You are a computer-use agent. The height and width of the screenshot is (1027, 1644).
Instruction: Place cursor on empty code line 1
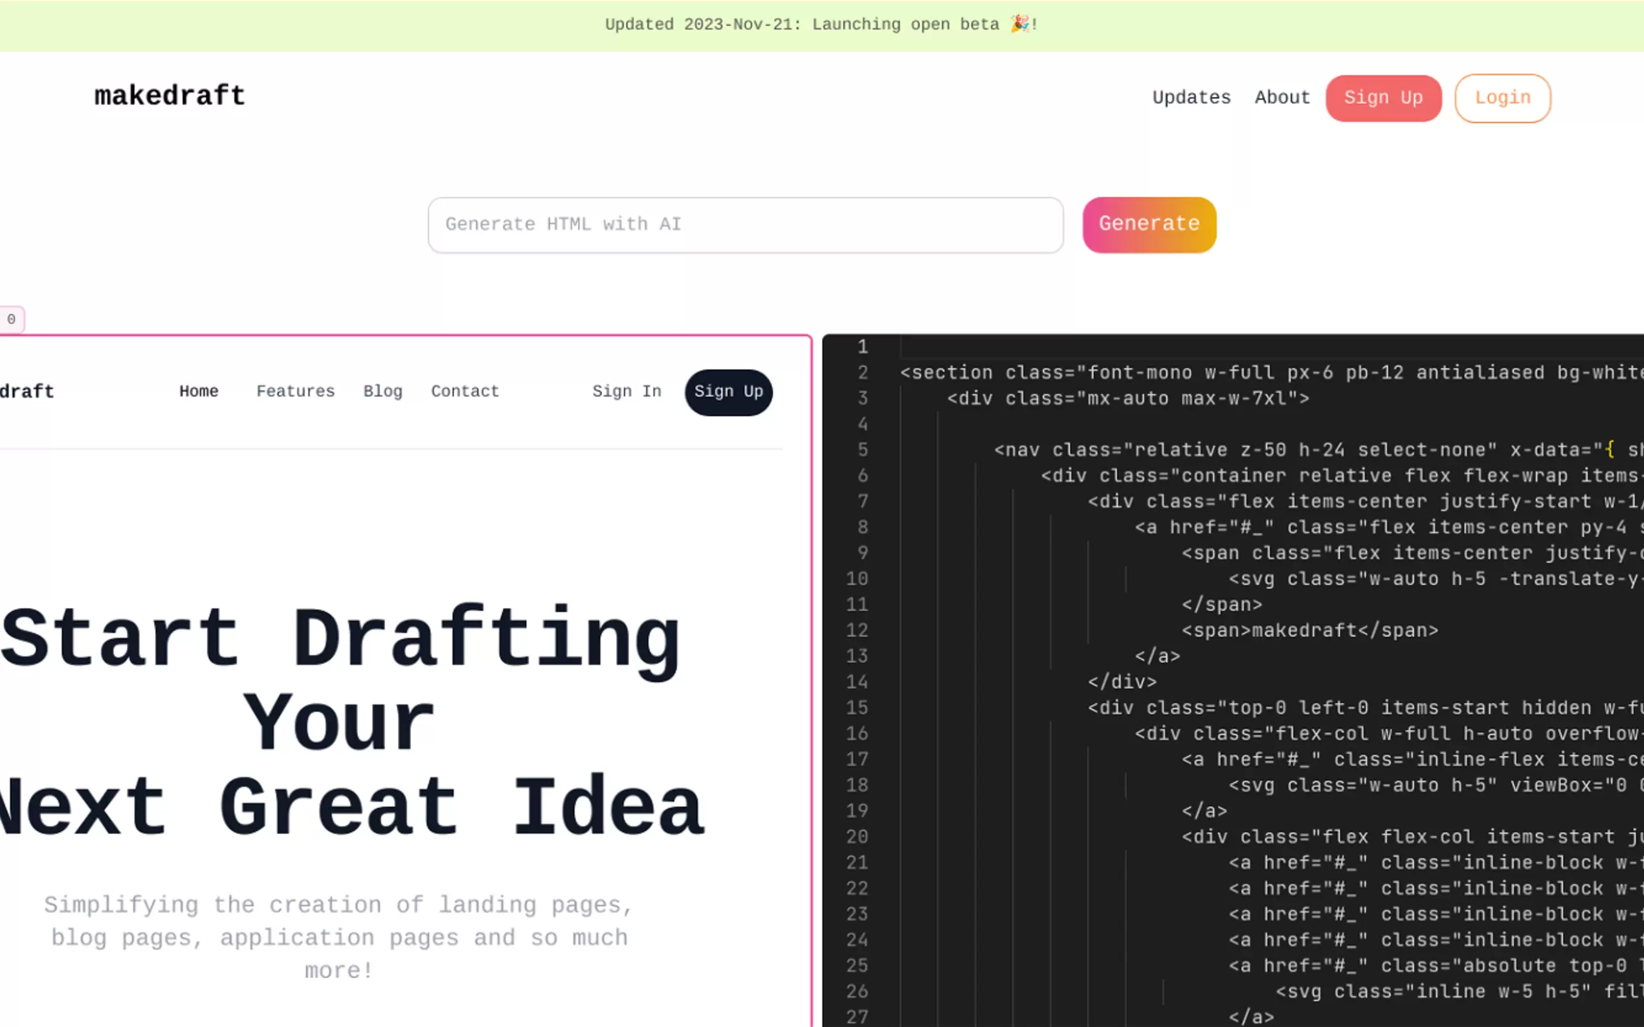(x=1271, y=347)
